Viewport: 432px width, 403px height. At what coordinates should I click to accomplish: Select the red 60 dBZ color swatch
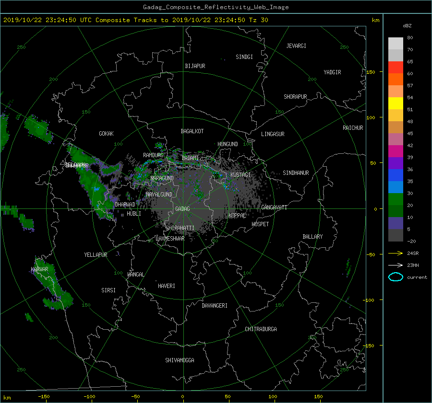[396, 68]
